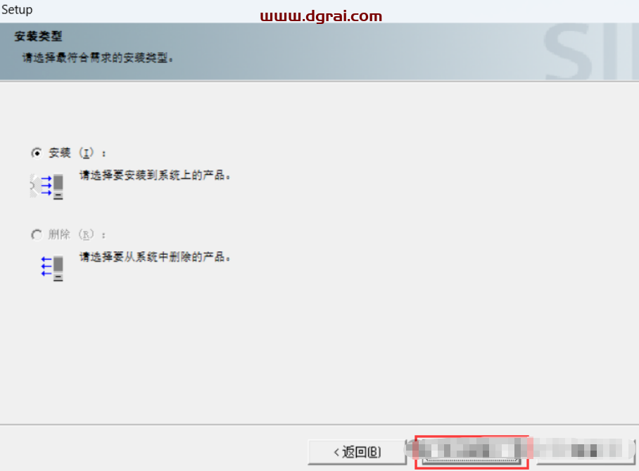Open the www.dgrai.com watermark link

[x=321, y=16]
